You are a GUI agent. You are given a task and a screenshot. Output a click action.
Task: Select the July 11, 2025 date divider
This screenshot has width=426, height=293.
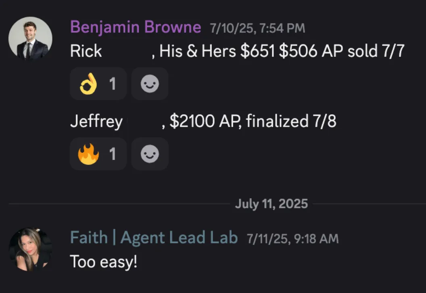[x=271, y=203]
